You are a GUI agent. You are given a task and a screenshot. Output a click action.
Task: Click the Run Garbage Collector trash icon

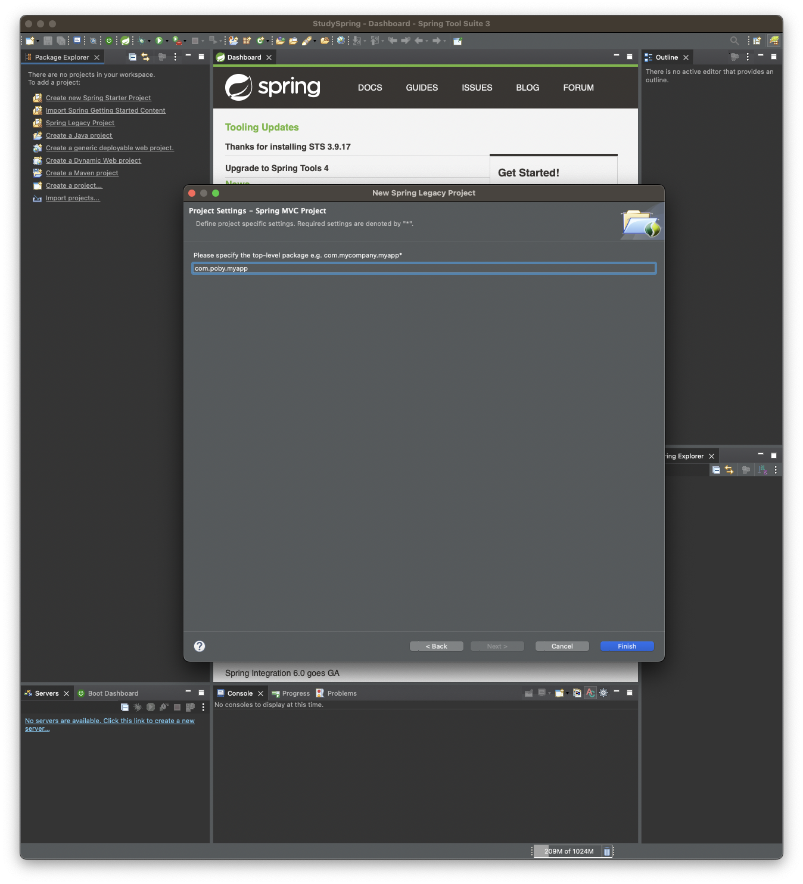point(606,851)
